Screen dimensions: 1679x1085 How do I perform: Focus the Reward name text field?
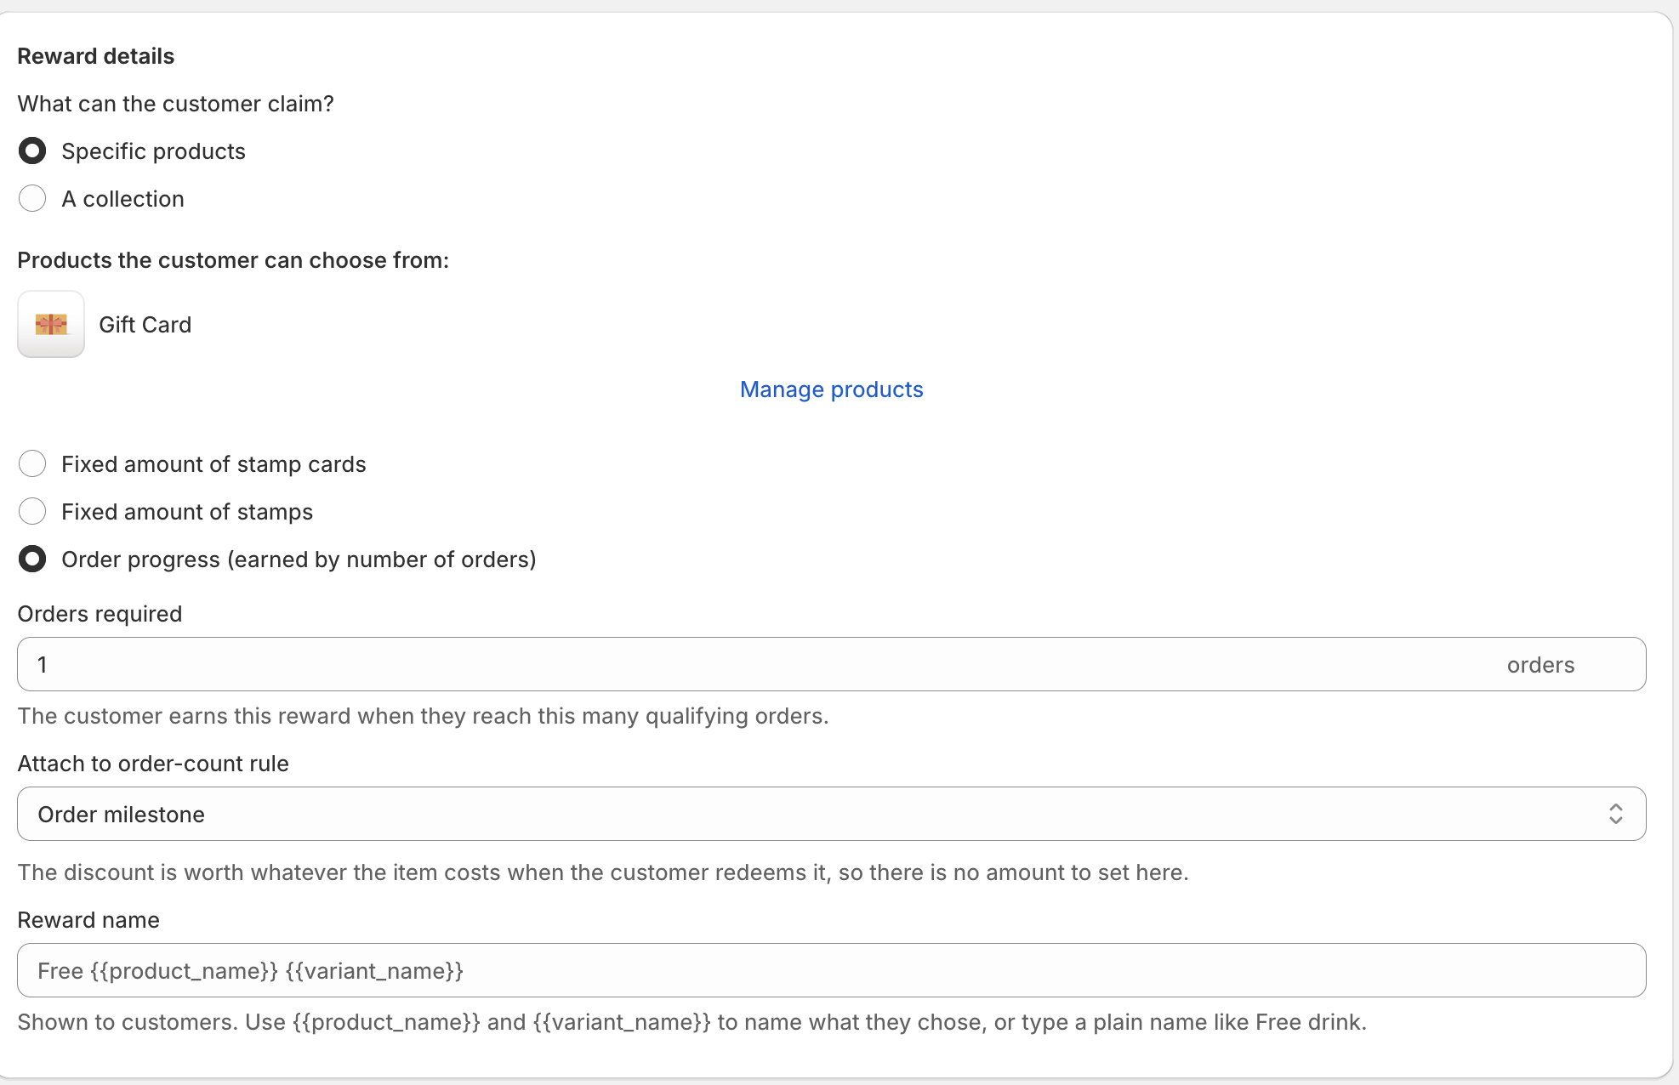coord(831,970)
